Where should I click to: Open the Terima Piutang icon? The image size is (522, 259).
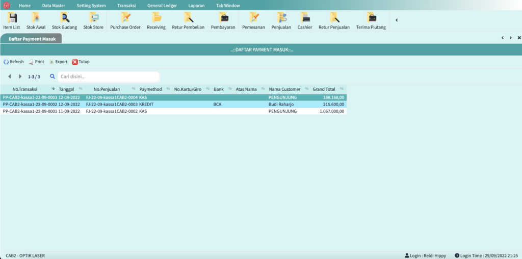click(x=371, y=20)
